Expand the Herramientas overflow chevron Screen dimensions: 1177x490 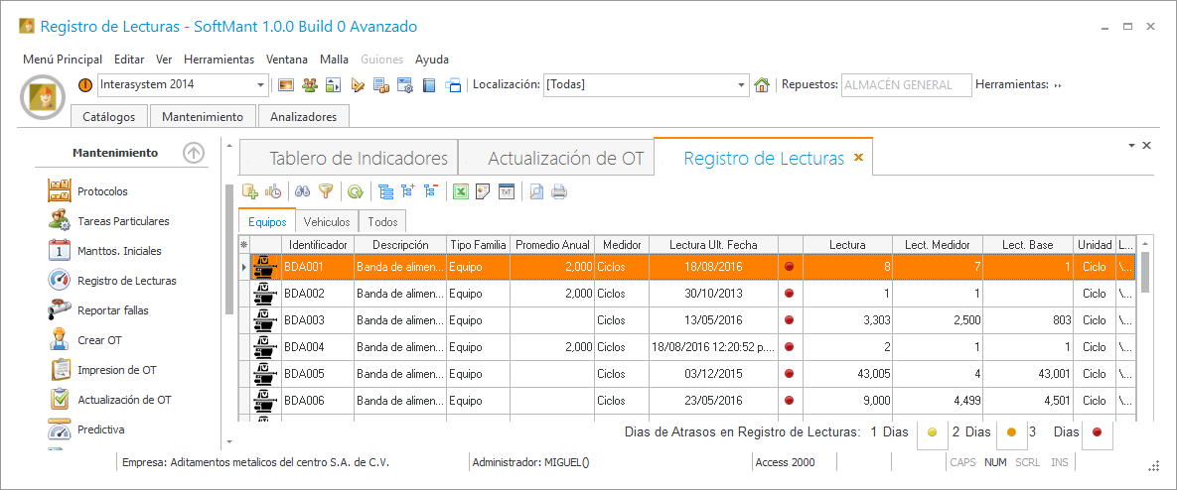[x=1058, y=85]
